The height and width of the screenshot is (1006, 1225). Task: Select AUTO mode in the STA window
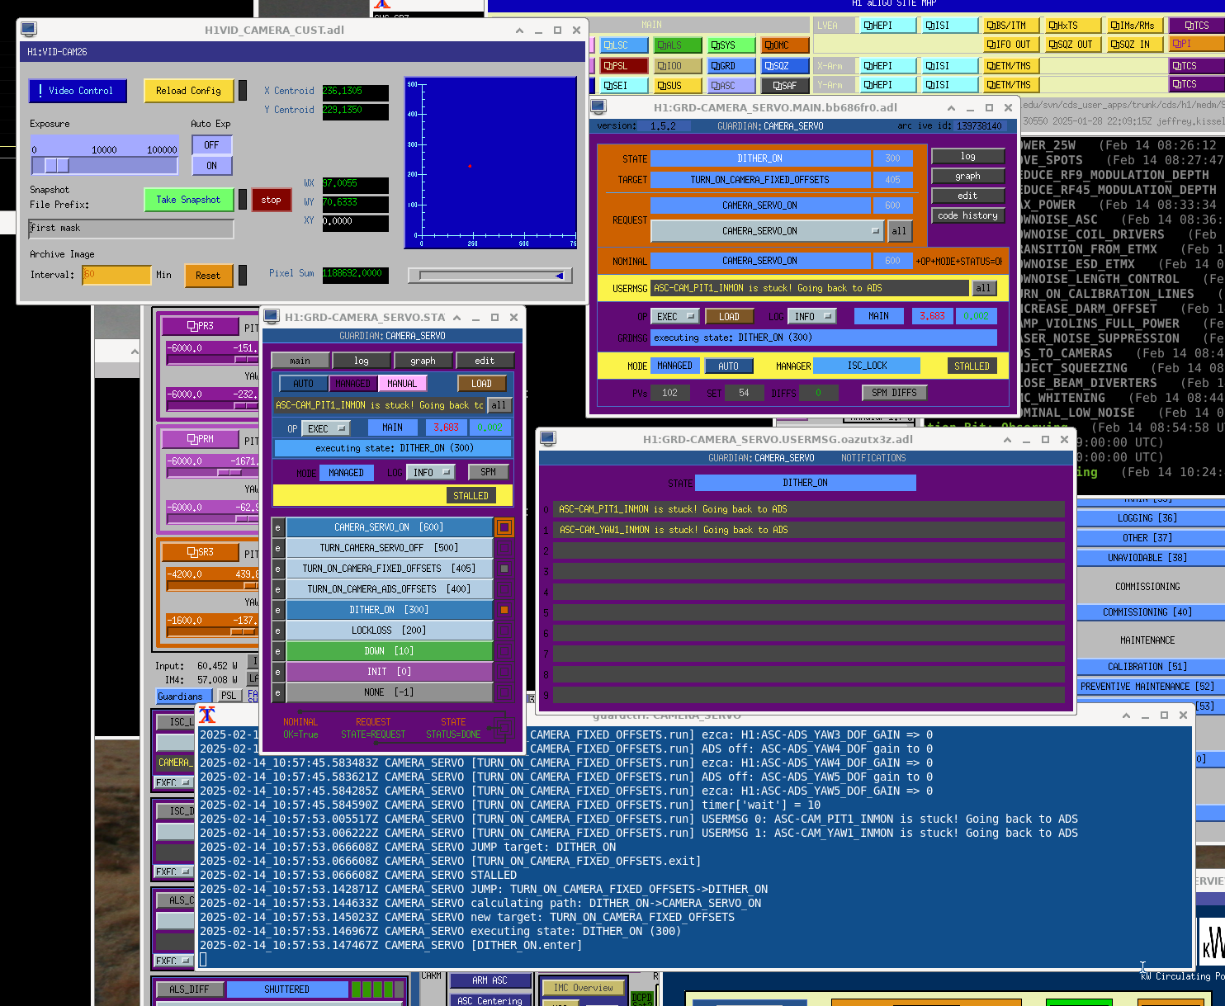coord(304,384)
